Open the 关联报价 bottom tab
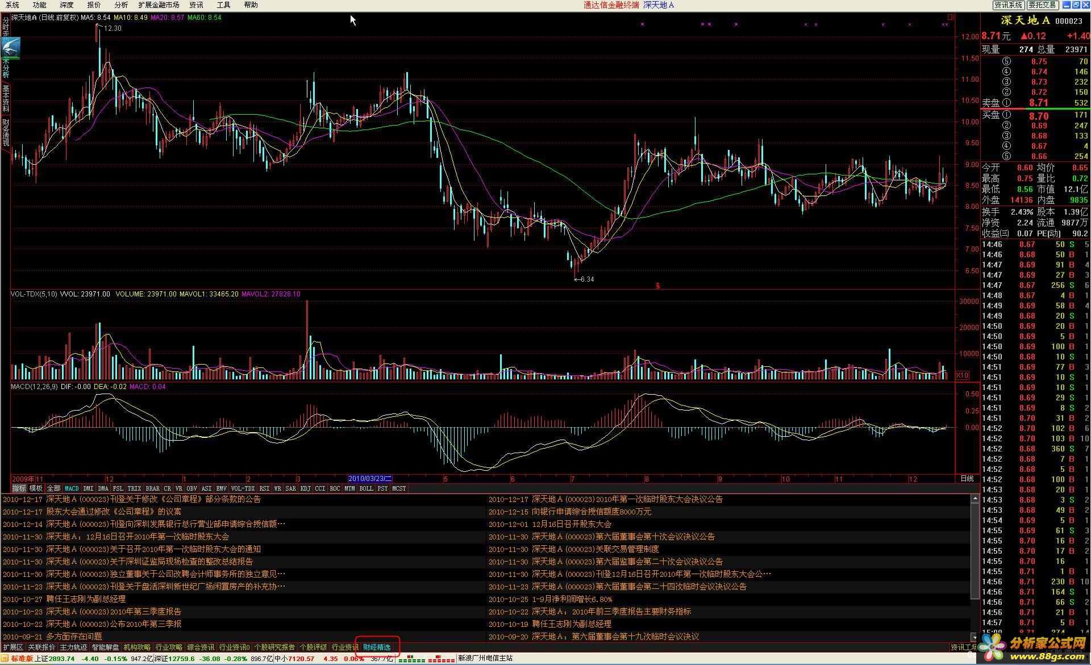Viewport: 1091px width, 665px height. [x=41, y=647]
